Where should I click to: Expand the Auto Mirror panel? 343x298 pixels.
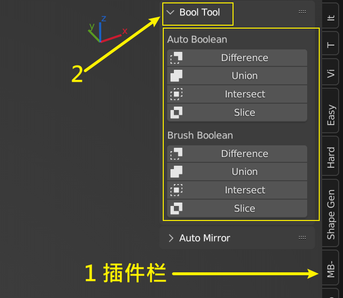click(x=171, y=238)
